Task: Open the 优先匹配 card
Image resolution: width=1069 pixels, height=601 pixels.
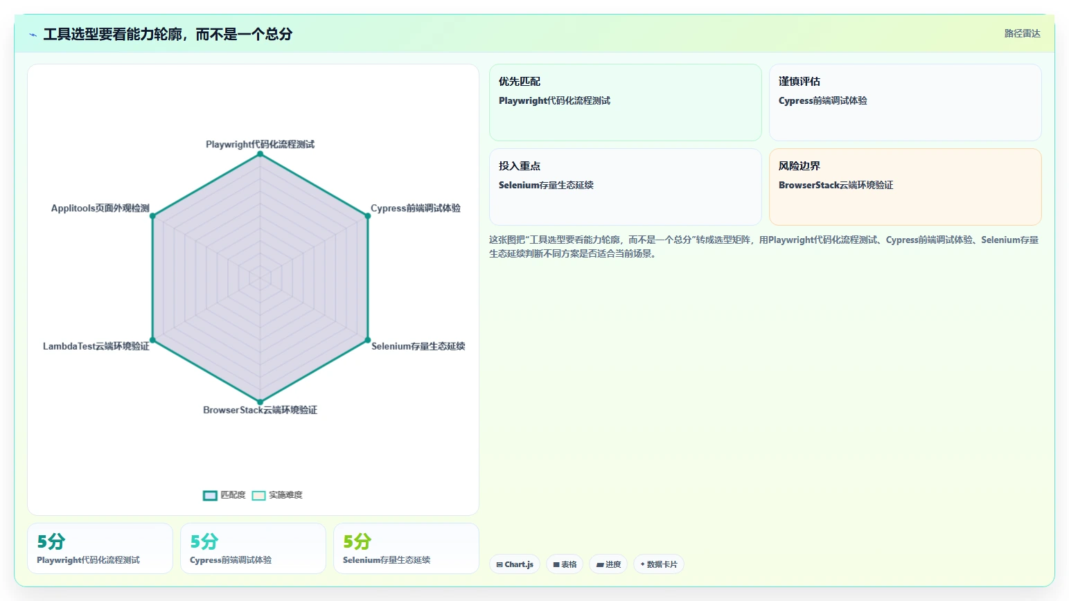Action: point(626,102)
